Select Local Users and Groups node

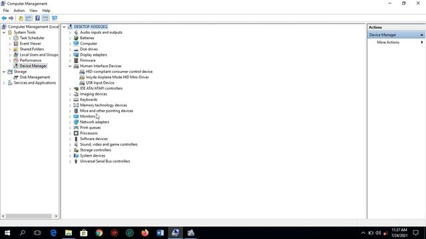coord(39,54)
